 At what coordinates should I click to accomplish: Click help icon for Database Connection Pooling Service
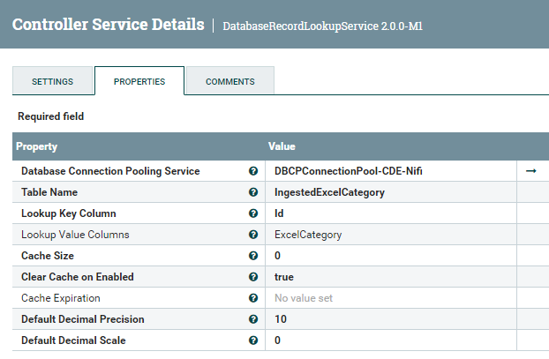253,171
